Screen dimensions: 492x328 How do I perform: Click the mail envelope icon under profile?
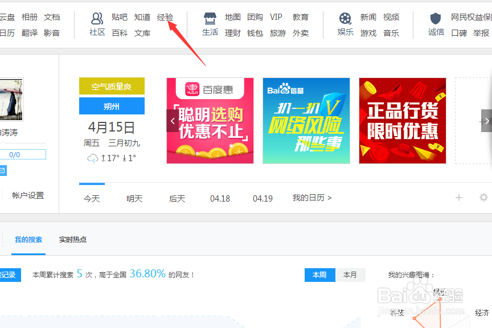(x=2, y=170)
